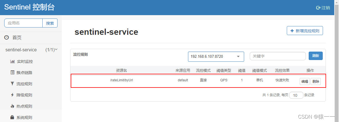Click the 新增流控规则 button
The image size is (339, 122).
305,31
